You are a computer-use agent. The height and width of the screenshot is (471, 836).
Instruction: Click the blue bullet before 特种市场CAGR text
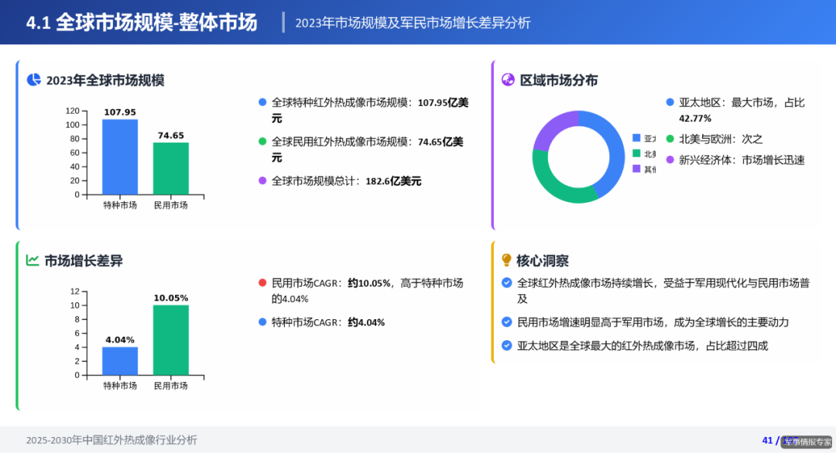tap(262, 321)
